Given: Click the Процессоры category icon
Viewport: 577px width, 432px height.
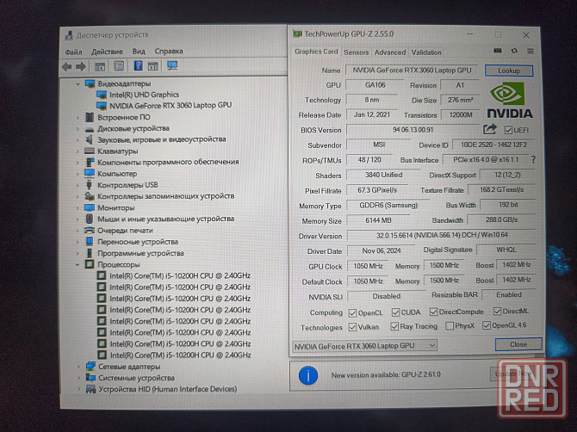Looking at the screenshot, I should click(x=90, y=264).
